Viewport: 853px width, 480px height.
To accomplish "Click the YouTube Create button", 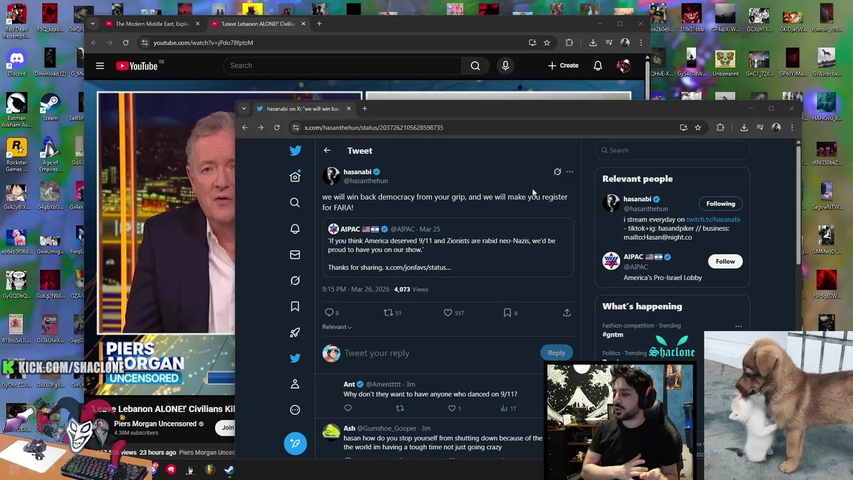I will [x=563, y=65].
